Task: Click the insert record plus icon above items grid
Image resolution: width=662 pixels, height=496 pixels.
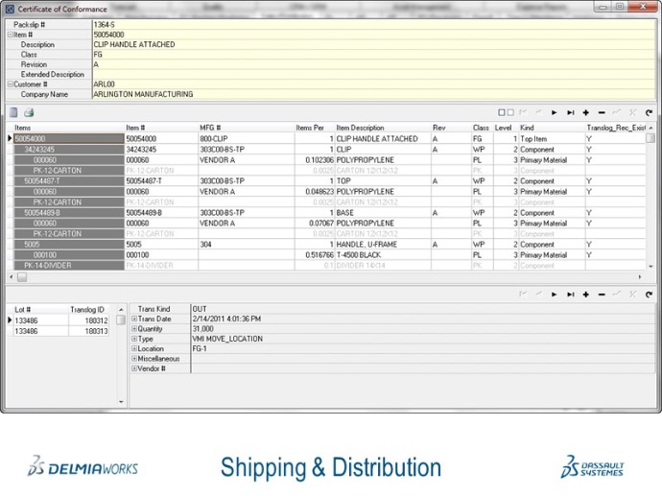Action: pyautogui.click(x=586, y=112)
